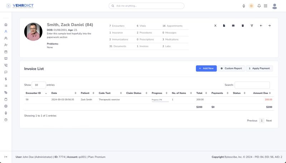Go to next patient with right arrow

pyautogui.click(x=270, y=26)
